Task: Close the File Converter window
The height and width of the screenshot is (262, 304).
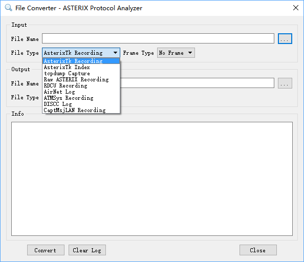Action: point(296,8)
